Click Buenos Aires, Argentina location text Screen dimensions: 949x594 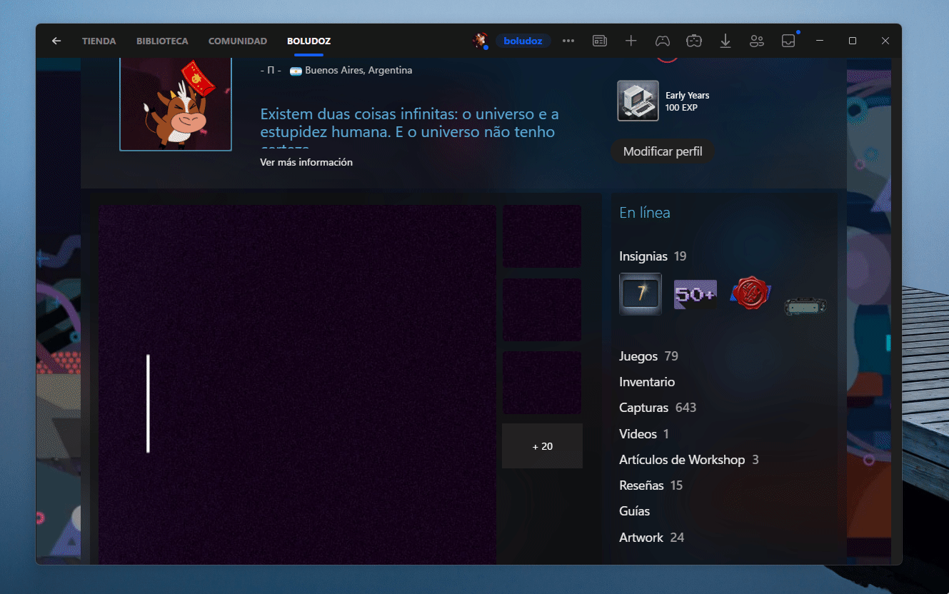click(x=358, y=70)
